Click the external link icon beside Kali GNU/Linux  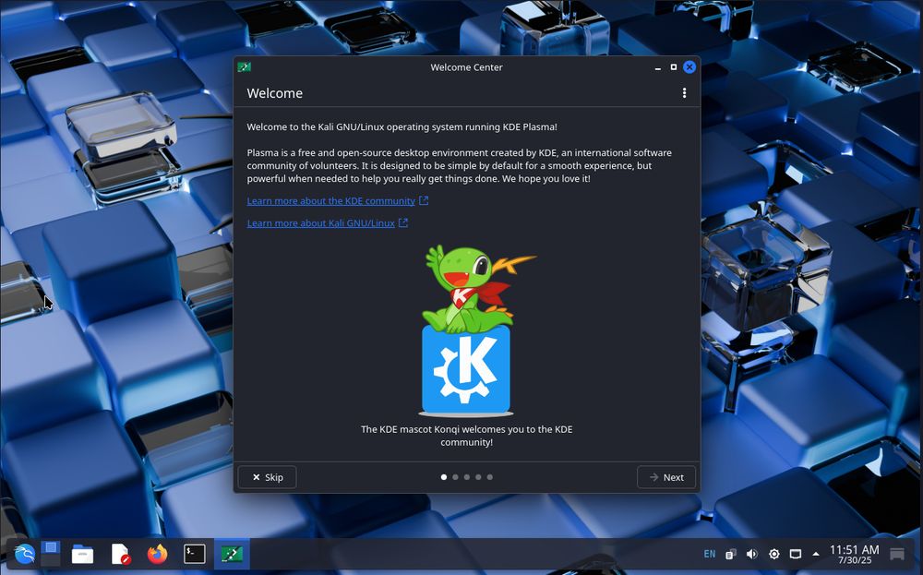pyautogui.click(x=403, y=223)
